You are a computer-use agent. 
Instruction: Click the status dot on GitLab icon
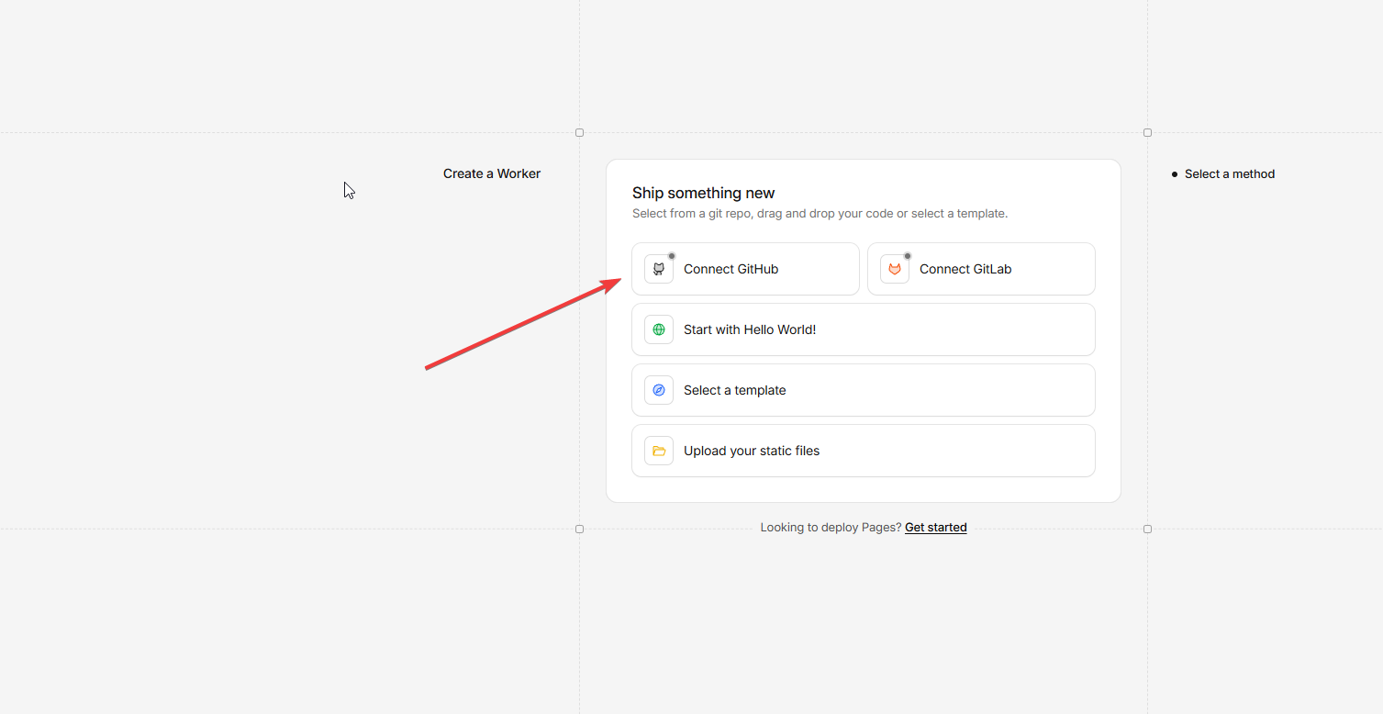(908, 256)
